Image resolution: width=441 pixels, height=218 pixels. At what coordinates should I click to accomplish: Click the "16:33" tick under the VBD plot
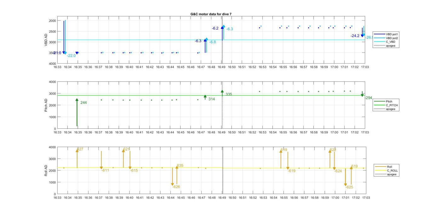pyautogui.click(x=57, y=67)
